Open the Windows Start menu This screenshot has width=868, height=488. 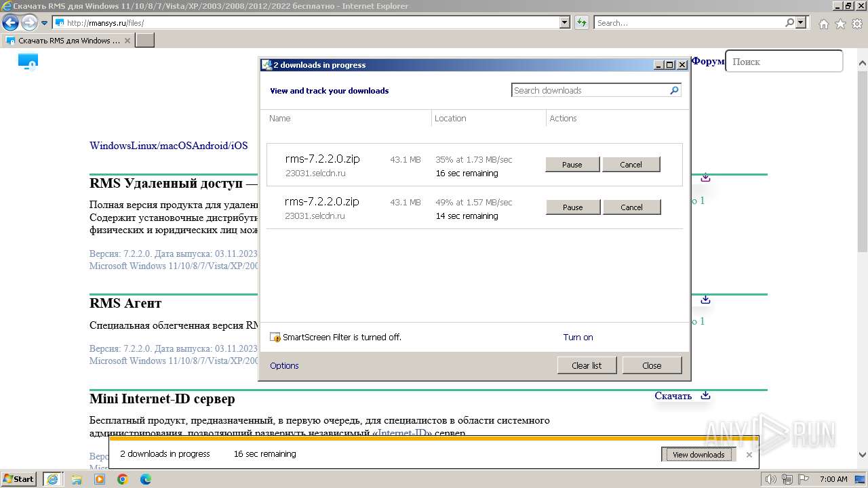coord(19,479)
